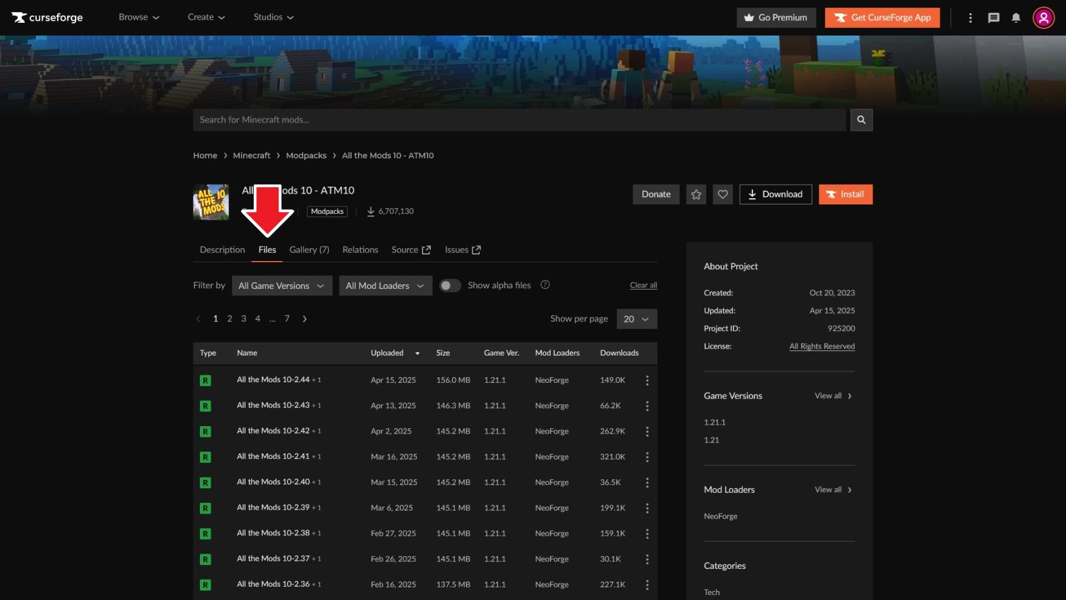
Task: Open file All the Mods 10-2.44
Action: [x=273, y=380]
